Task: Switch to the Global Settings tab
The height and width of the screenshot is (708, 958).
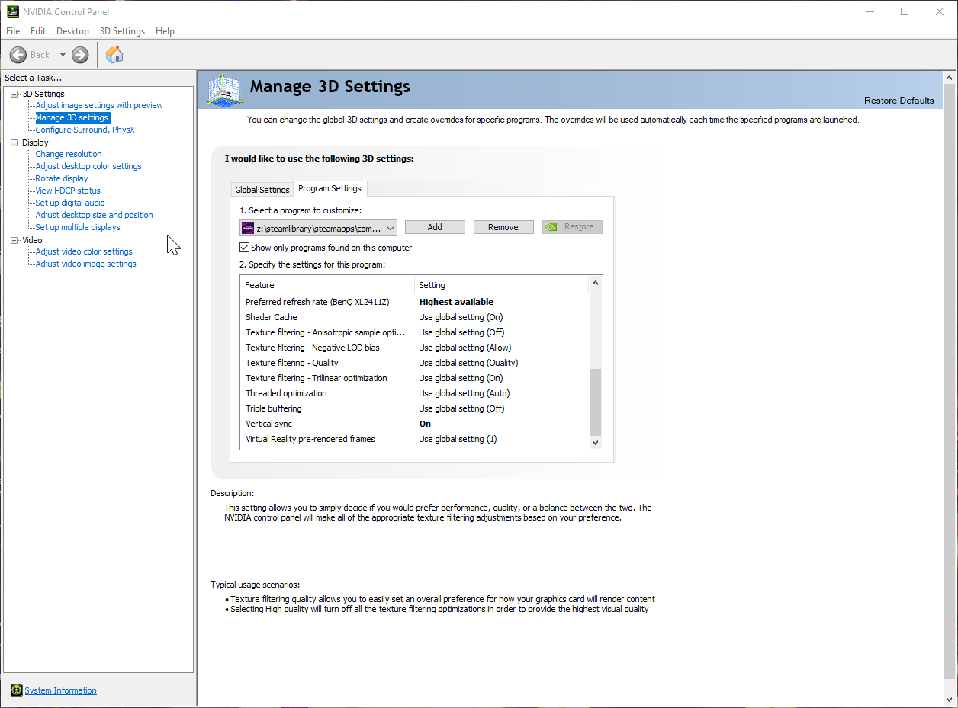Action: coord(262,190)
